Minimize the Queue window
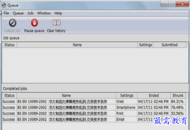 click(x=164, y=4)
